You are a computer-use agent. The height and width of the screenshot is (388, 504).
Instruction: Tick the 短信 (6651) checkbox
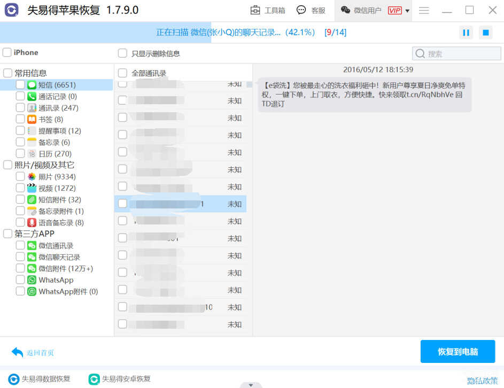20,84
